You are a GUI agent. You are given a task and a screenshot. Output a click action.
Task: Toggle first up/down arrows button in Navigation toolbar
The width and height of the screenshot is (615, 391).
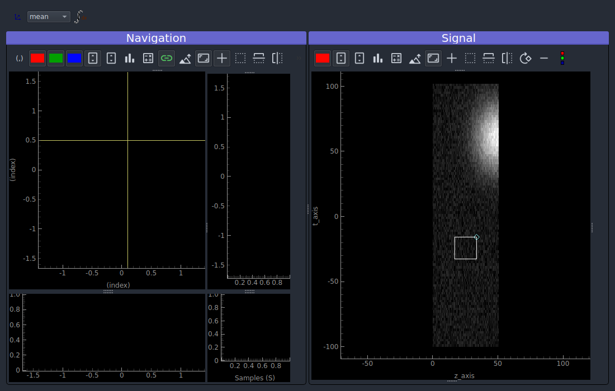(x=93, y=59)
